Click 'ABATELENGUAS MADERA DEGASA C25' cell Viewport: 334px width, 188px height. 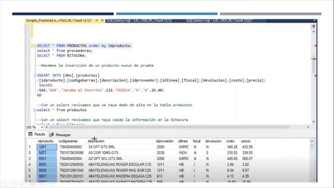[x=120, y=177]
